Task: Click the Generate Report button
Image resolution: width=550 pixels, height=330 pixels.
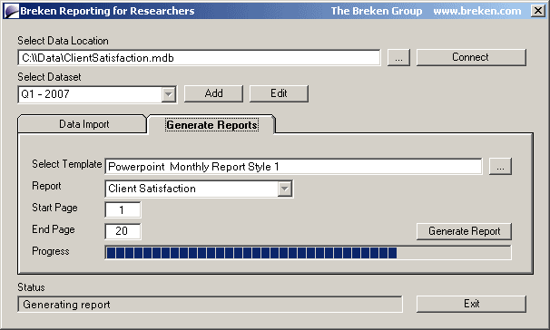Action: click(x=464, y=231)
